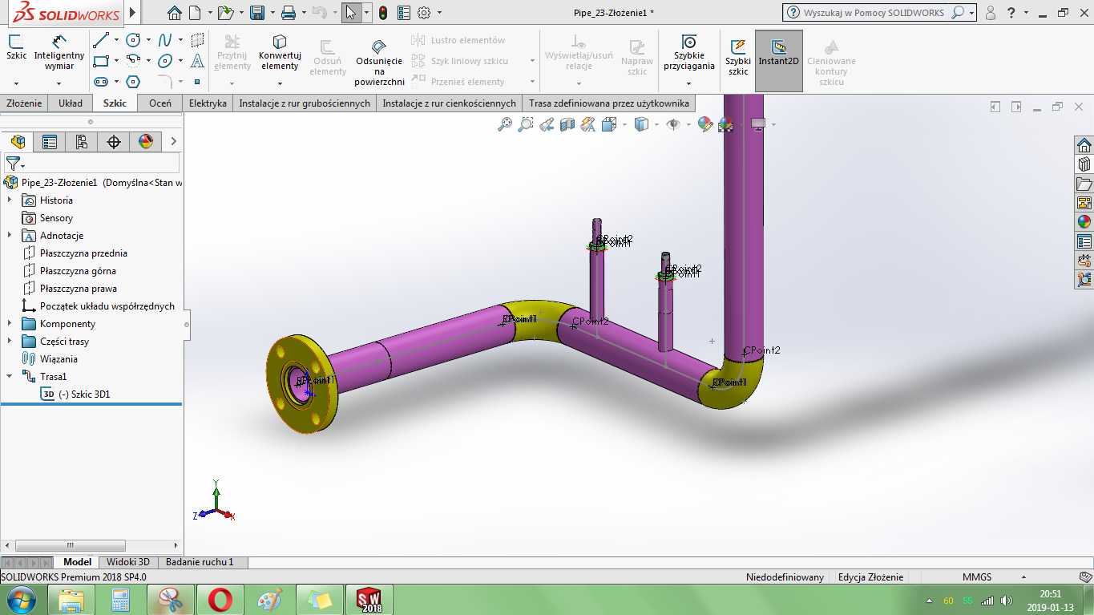Viewport: 1094px width, 615px height.
Task: Switch to the Układ ribbon tab
Action: click(x=71, y=103)
